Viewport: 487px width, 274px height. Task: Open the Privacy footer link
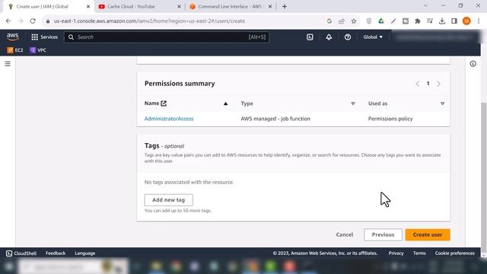(396, 253)
